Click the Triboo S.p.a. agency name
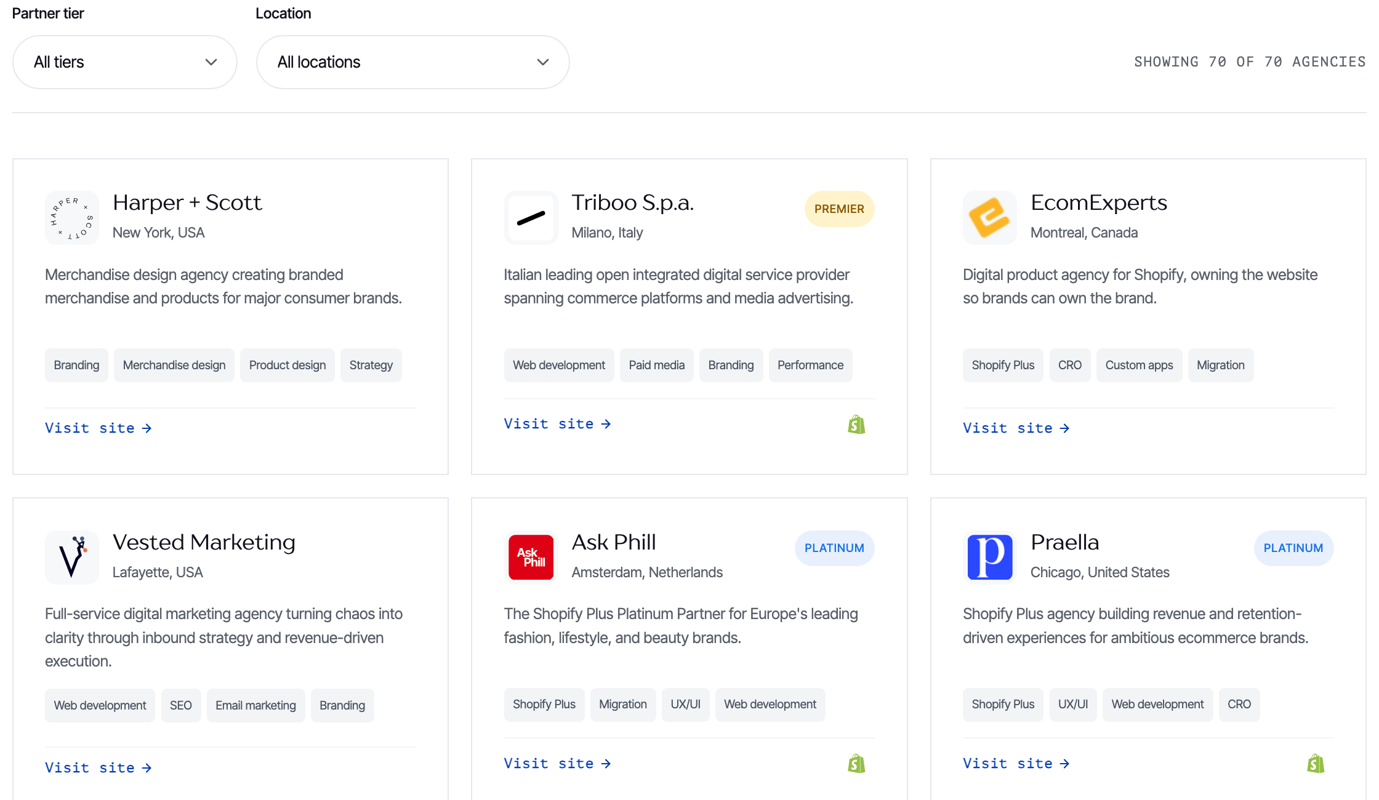 click(633, 203)
